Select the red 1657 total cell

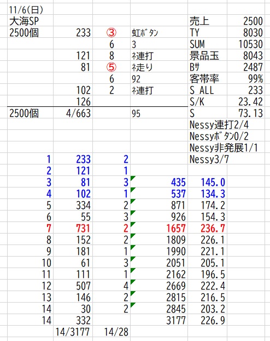pos(159,229)
